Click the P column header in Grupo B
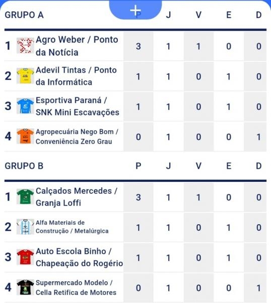The width and height of the screenshot is (271, 303). click(x=139, y=166)
